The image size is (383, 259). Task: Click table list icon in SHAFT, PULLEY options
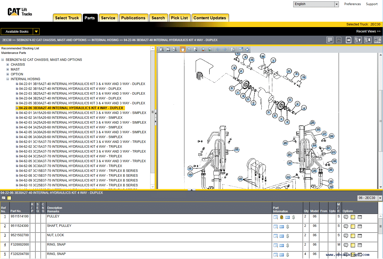(360, 226)
